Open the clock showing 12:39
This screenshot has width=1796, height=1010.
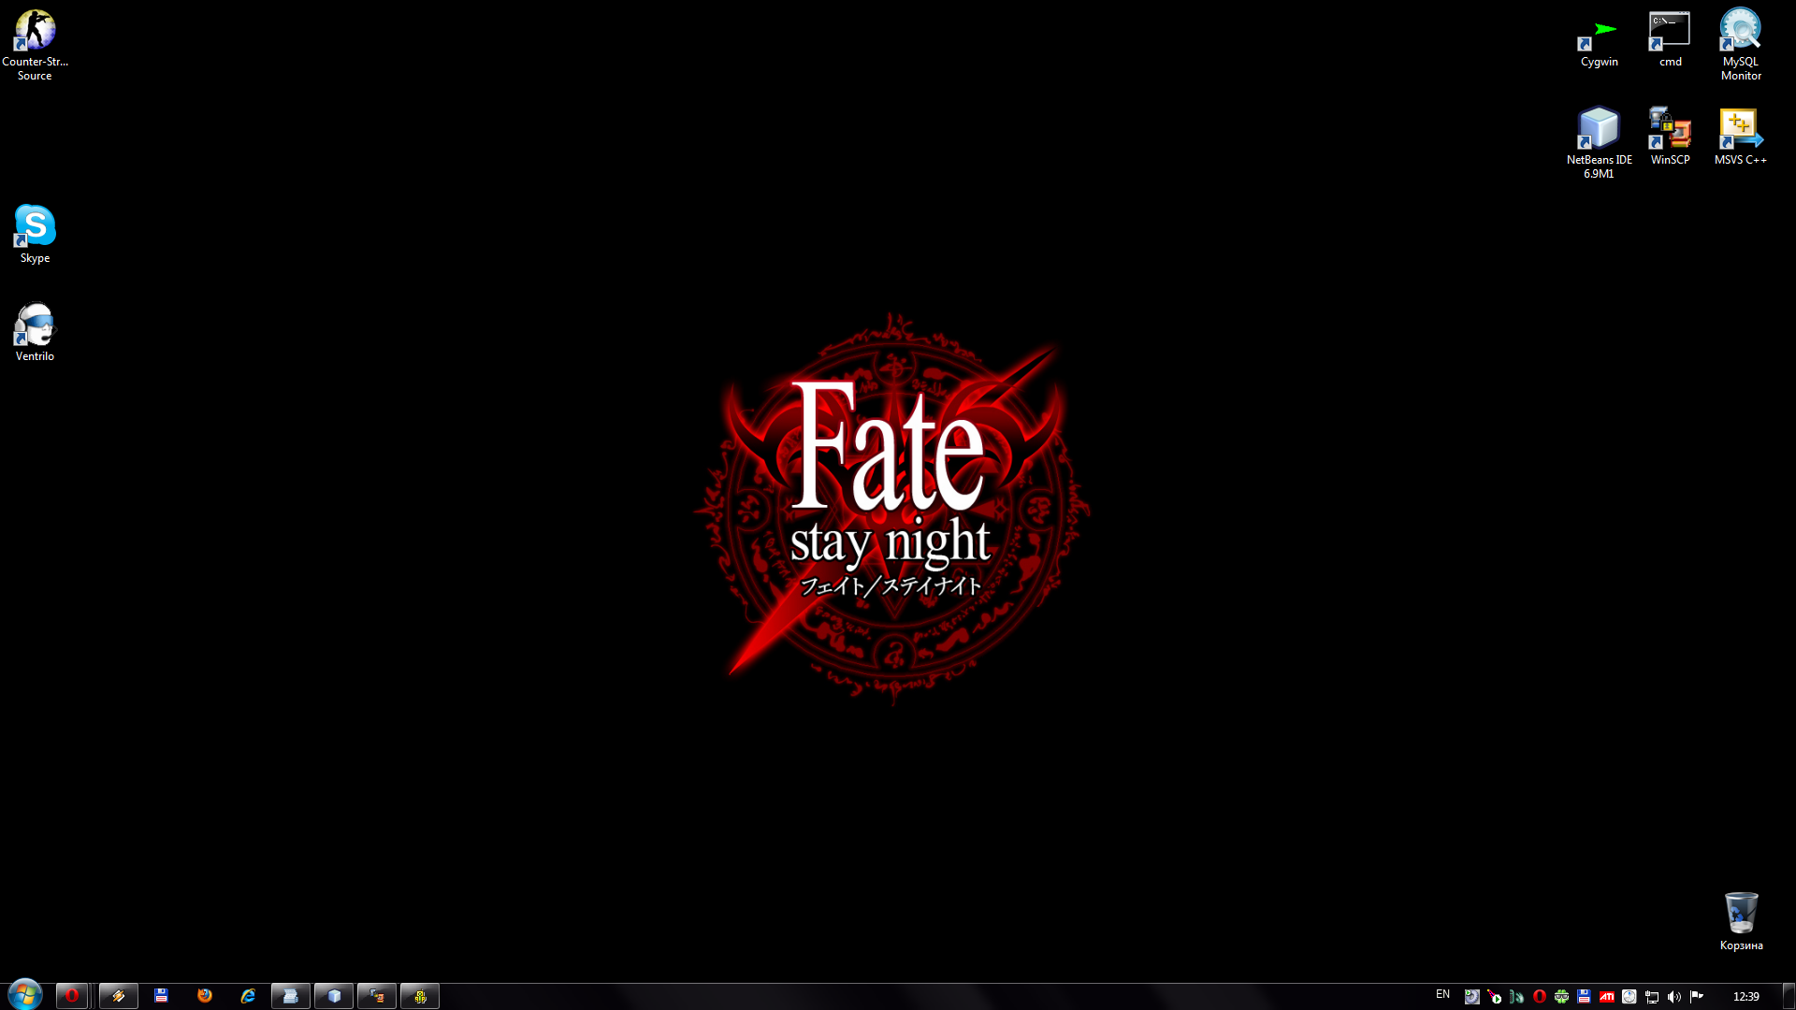(x=1745, y=997)
